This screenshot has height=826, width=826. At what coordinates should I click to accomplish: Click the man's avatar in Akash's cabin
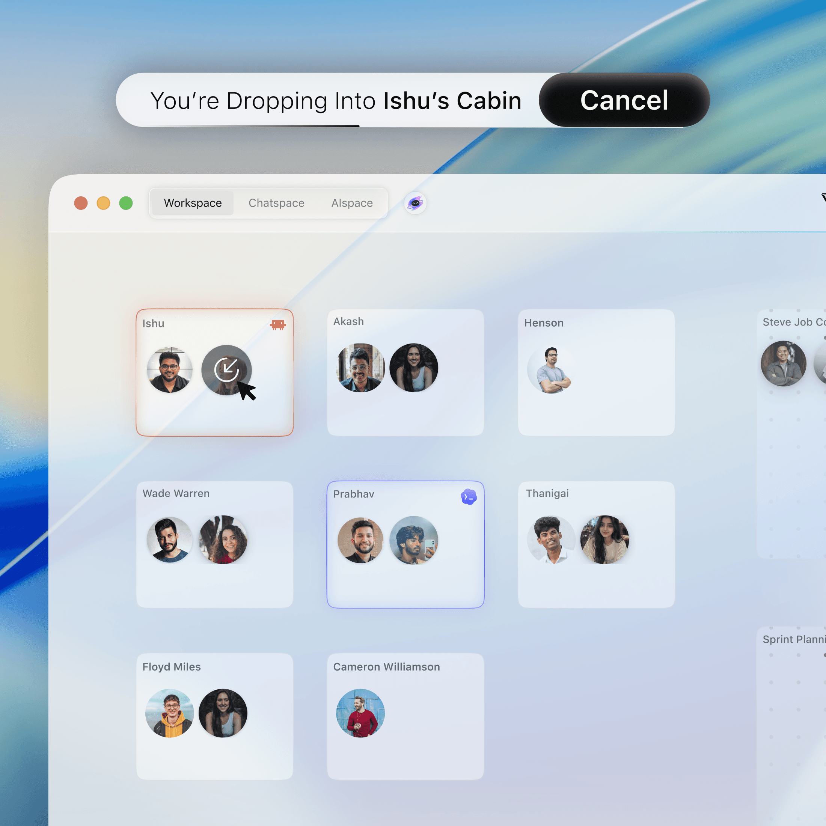360,368
